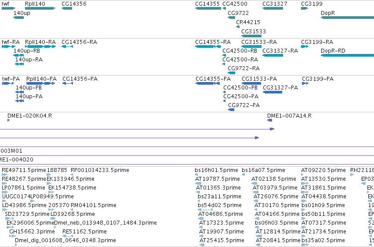Select transcript CG31327-RA label
The height and width of the screenshot is (247, 374).
[280, 51]
